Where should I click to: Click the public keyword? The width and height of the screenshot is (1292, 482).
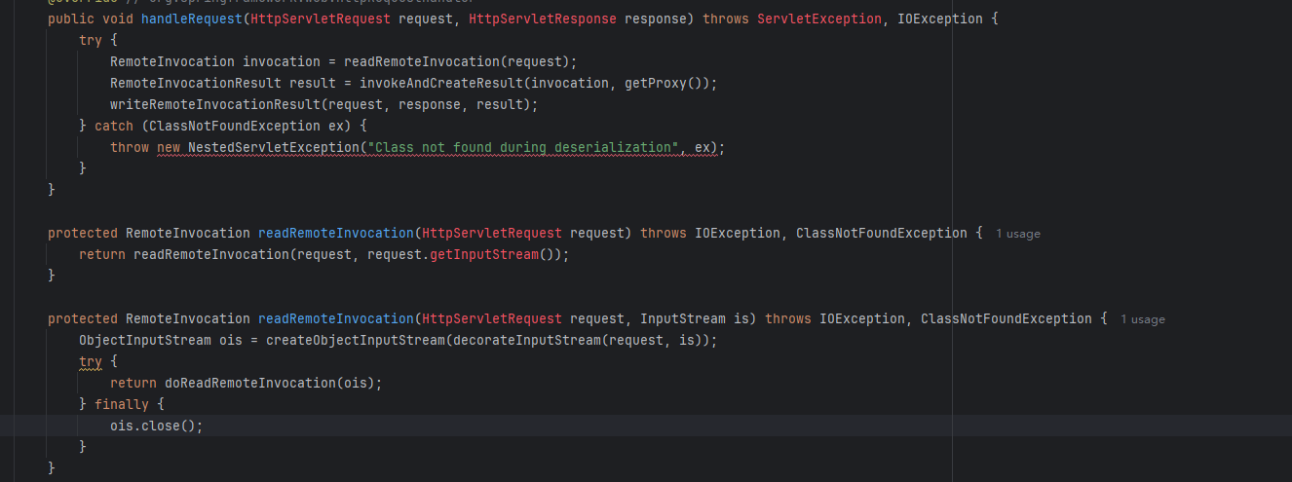coord(71,19)
